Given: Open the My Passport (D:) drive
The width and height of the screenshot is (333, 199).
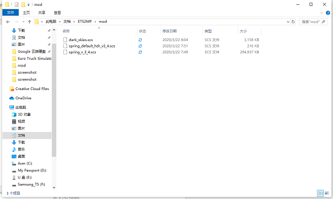Looking at the screenshot, I should pos(32,170).
